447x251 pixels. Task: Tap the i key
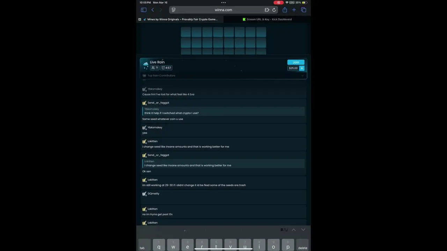pyautogui.click(x=259, y=245)
